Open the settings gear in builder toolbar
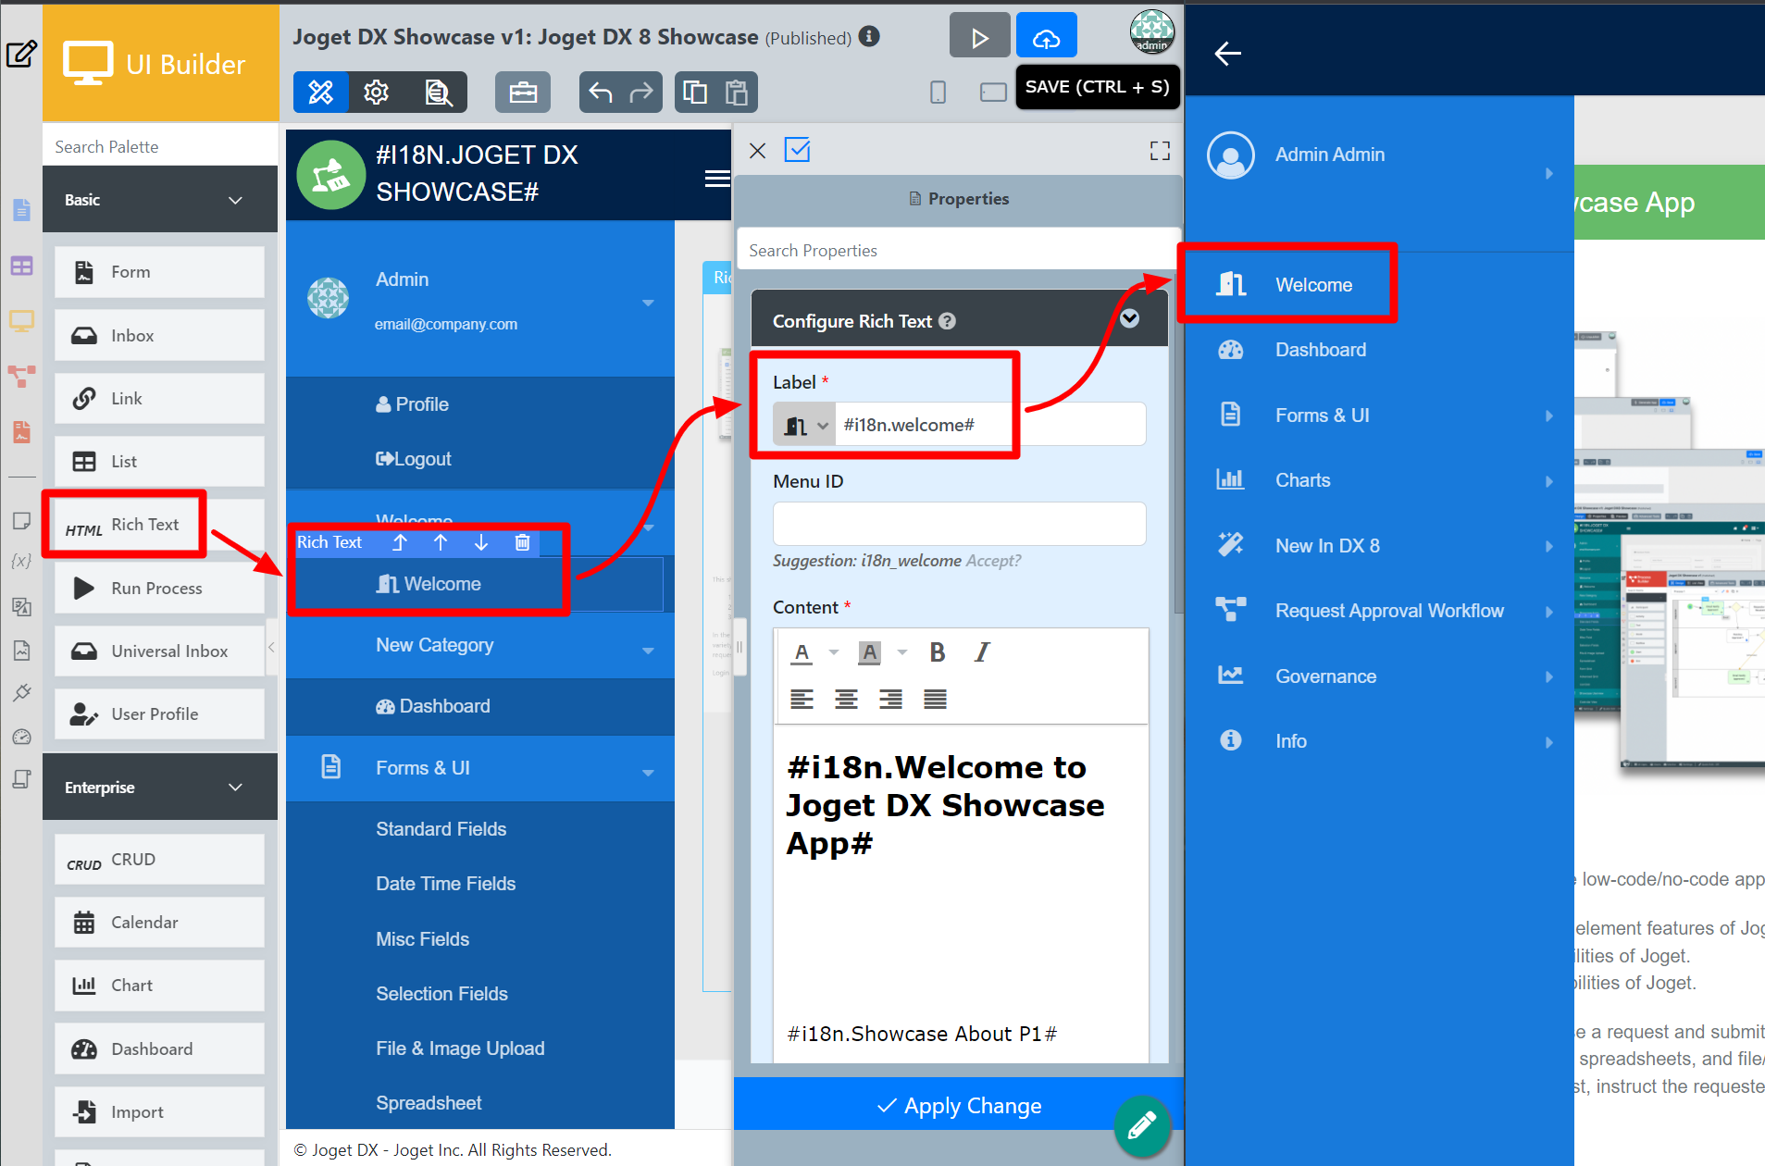The image size is (1765, 1166). [x=376, y=92]
